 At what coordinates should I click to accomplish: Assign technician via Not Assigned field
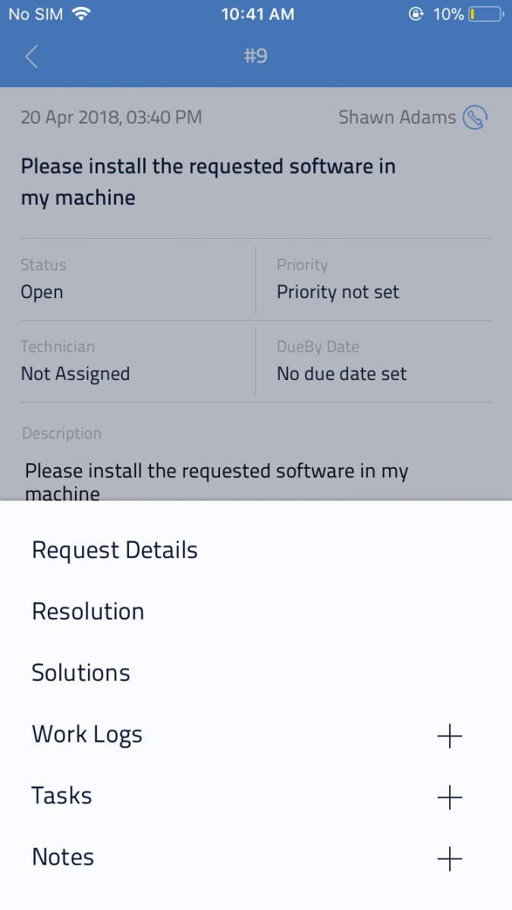coord(75,374)
